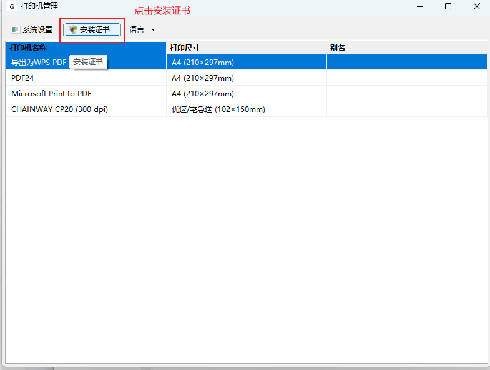Click print size cell of 导出为WPS PDF
The height and width of the screenshot is (370, 490).
point(247,62)
